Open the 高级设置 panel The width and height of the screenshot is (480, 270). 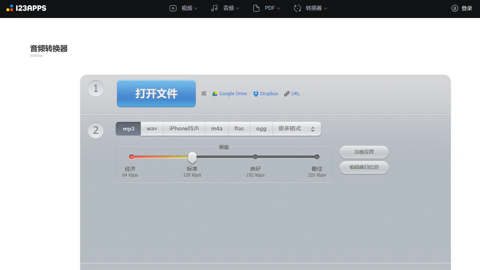click(x=364, y=152)
